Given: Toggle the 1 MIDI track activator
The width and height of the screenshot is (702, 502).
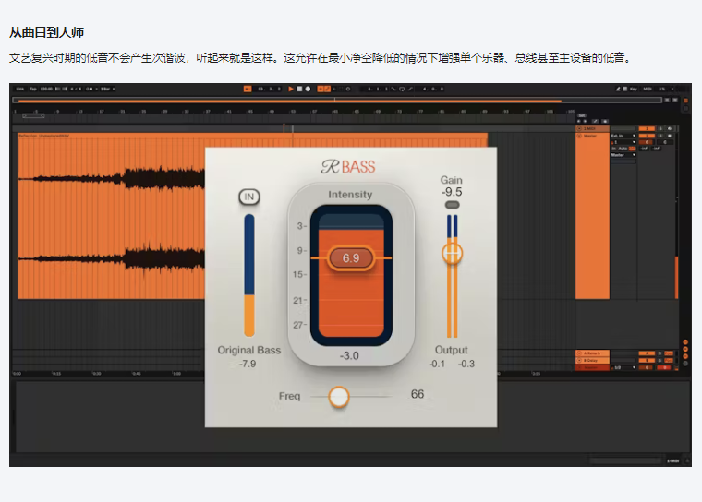Looking at the screenshot, I should (647, 128).
